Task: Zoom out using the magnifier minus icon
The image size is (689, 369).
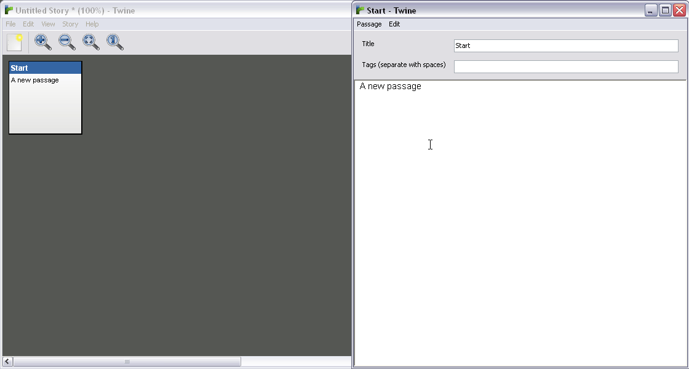Action: point(67,42)
